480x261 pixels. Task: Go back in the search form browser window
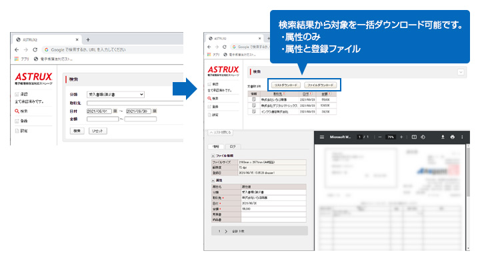17,49
